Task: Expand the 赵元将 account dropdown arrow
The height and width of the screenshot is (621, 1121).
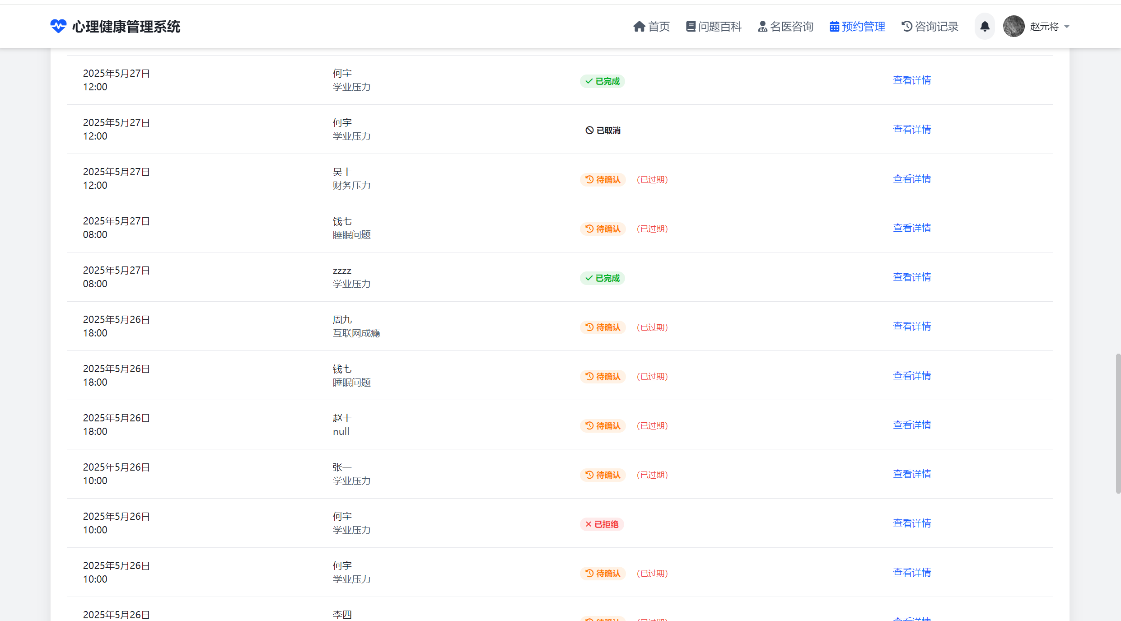Action: 1067,27
